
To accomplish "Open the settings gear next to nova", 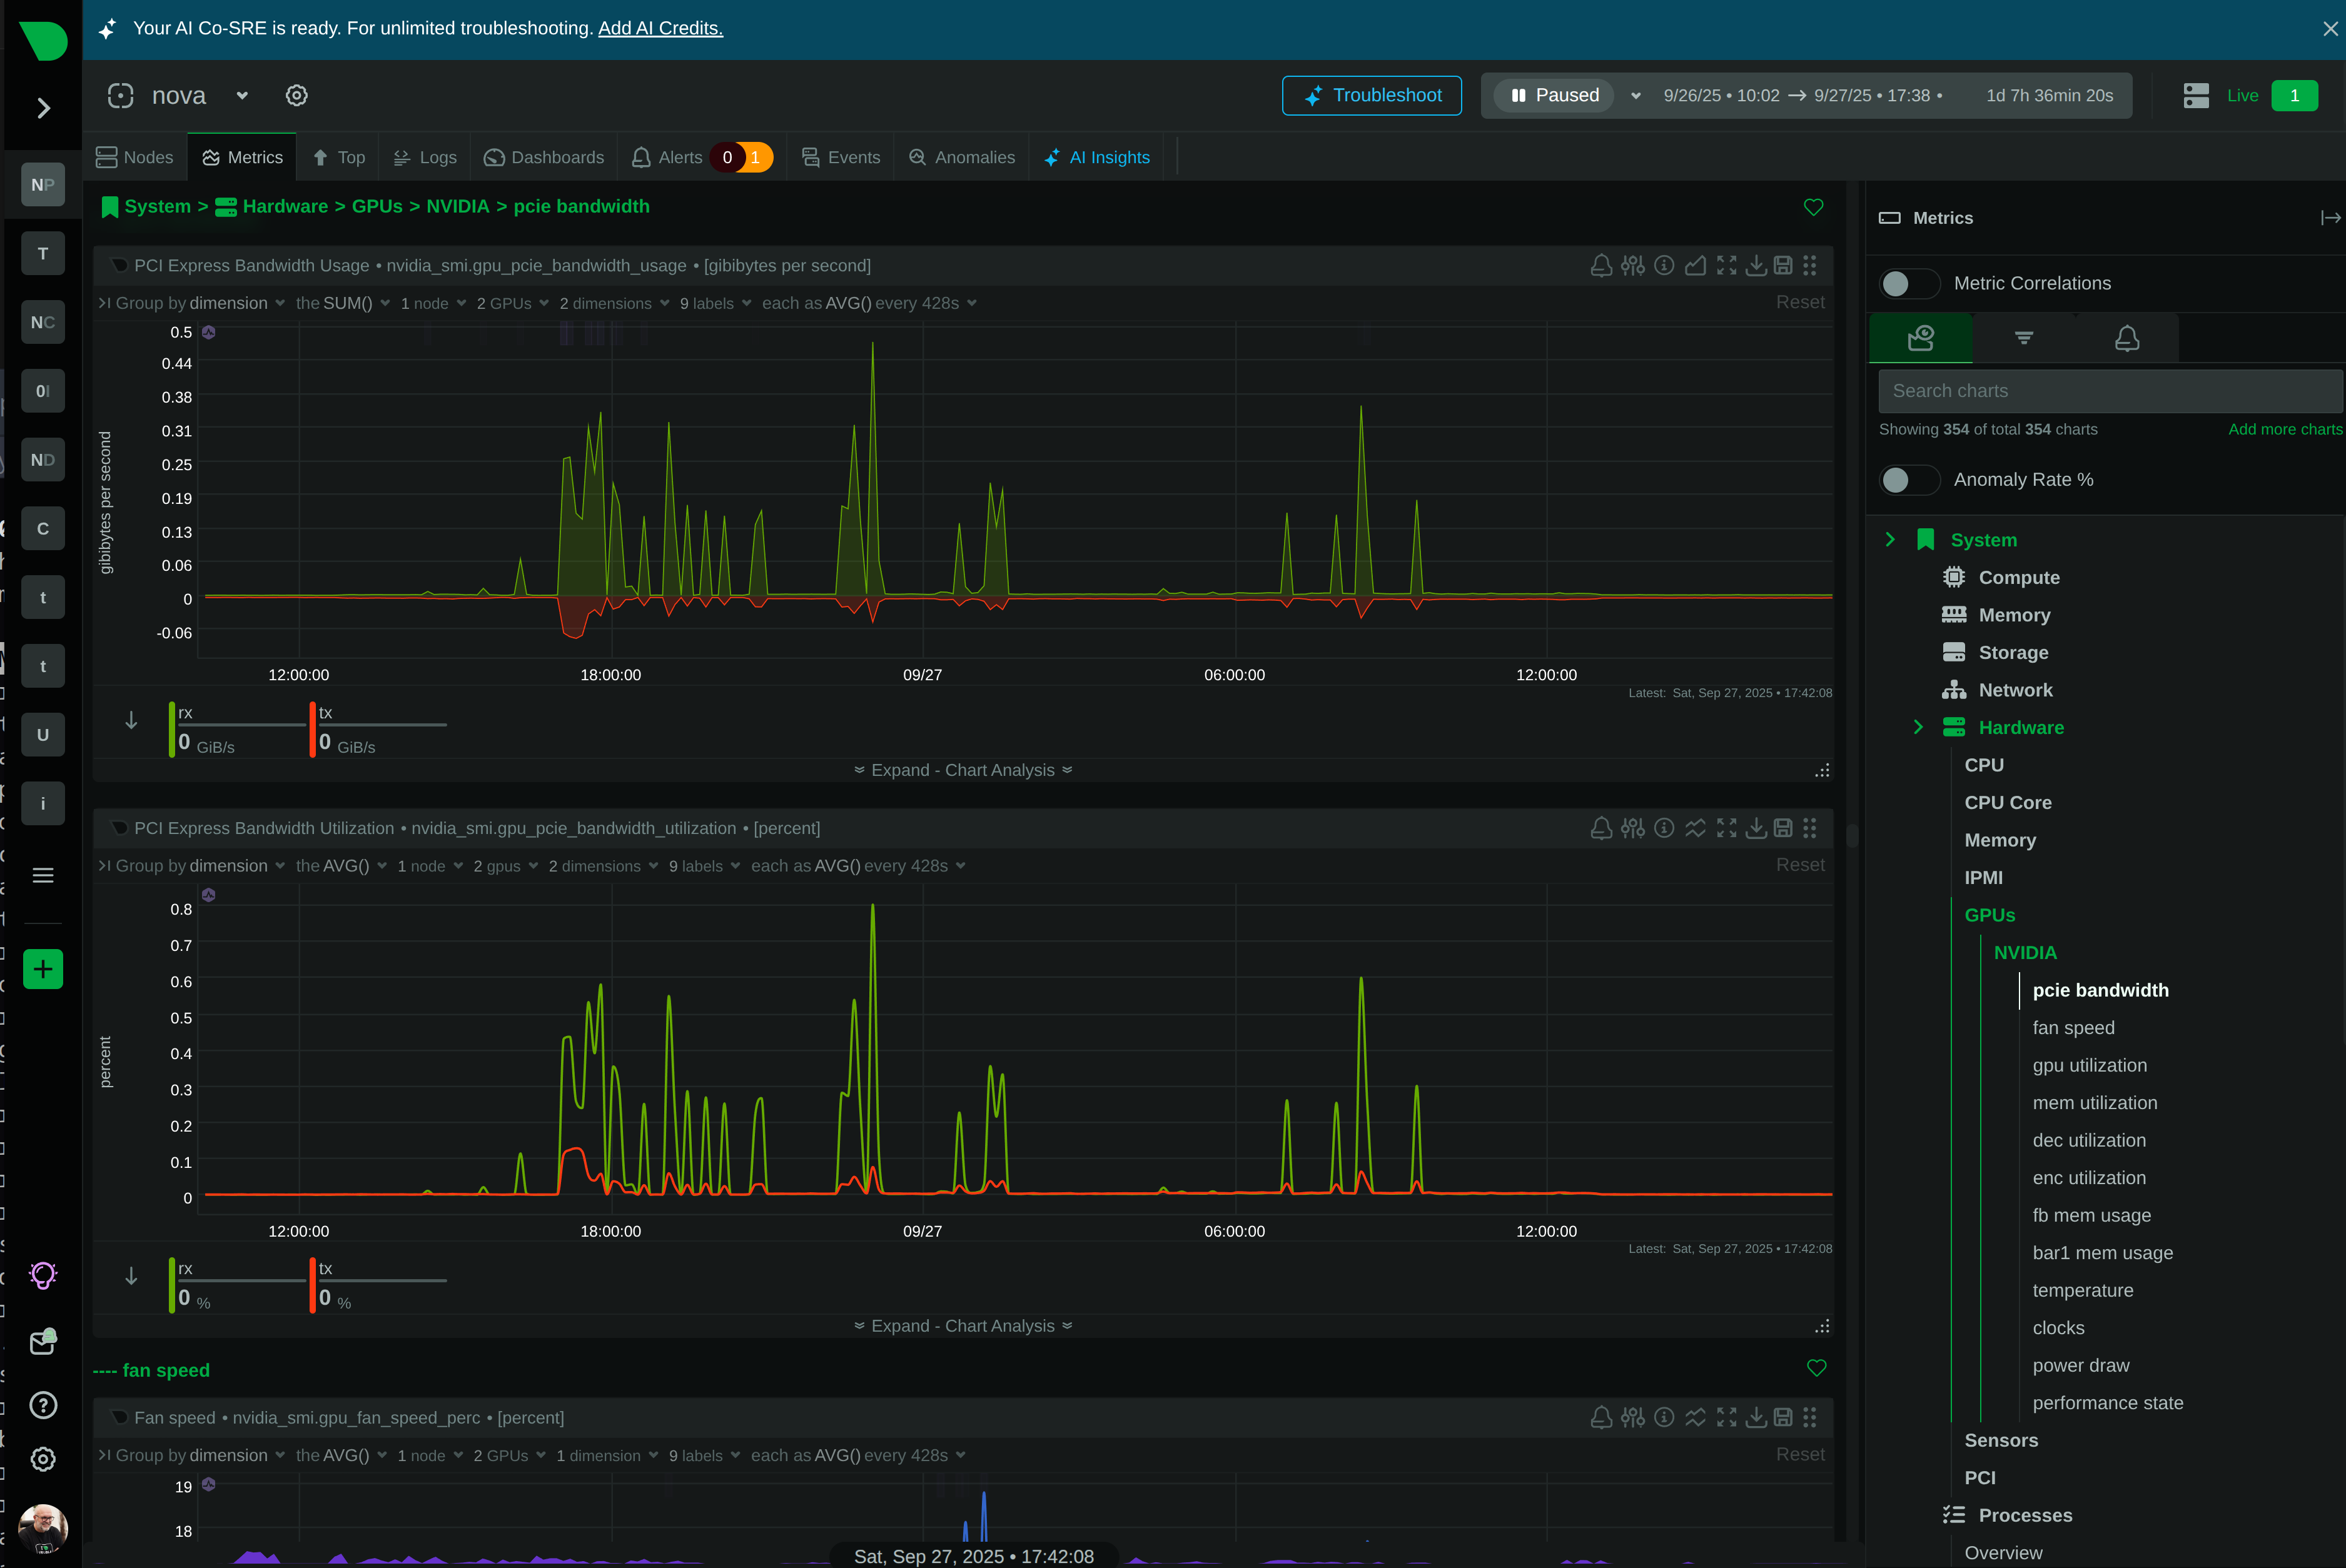I will (296, 95).
